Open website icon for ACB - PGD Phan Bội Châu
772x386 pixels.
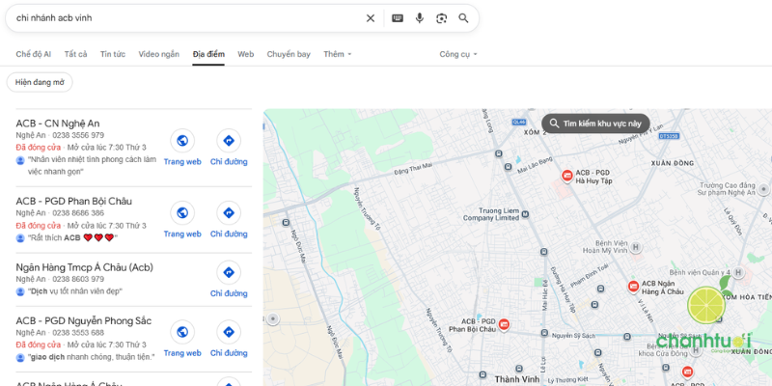tap(182, 212)
